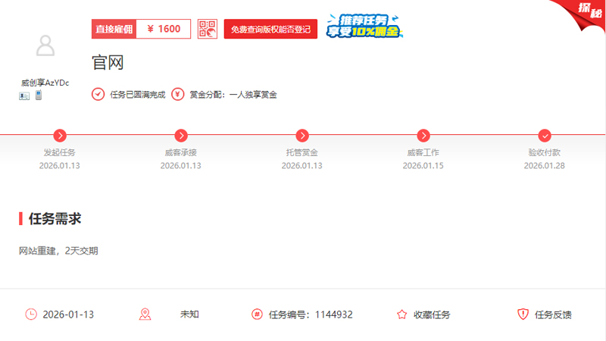The image size is (606, 341).
Task: Click the 任务已圆满完成 status text
Action: click(138, 95)
